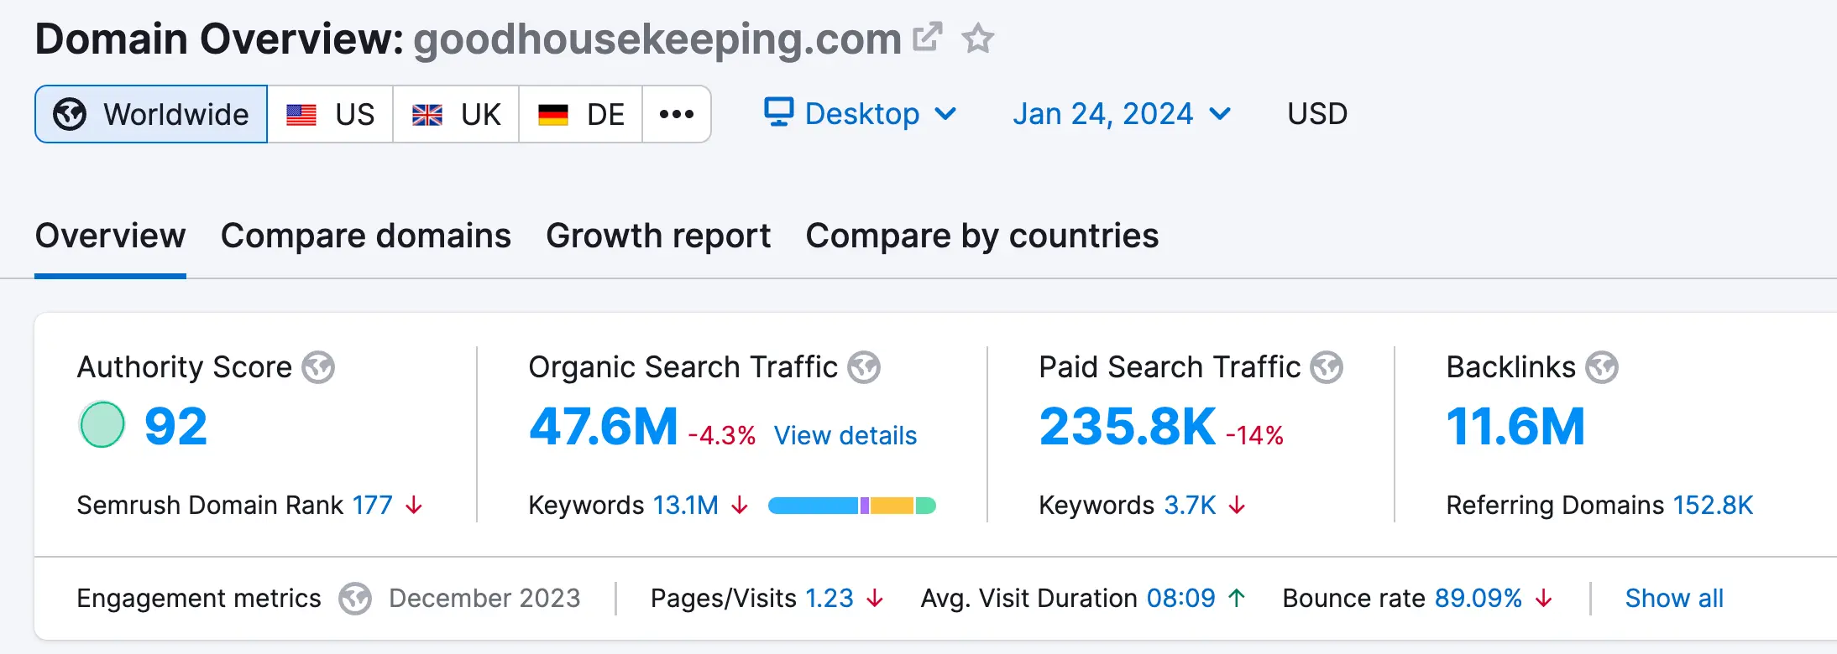The width and height of the screenshot is (1837, 654).
Task: Click Show all engagement metrics
Action: click(x=1674, y=599)
